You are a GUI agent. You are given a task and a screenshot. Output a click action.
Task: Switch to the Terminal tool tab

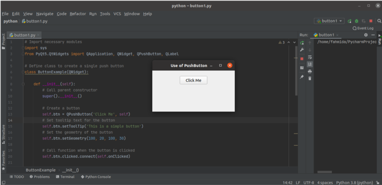point(65,177)
